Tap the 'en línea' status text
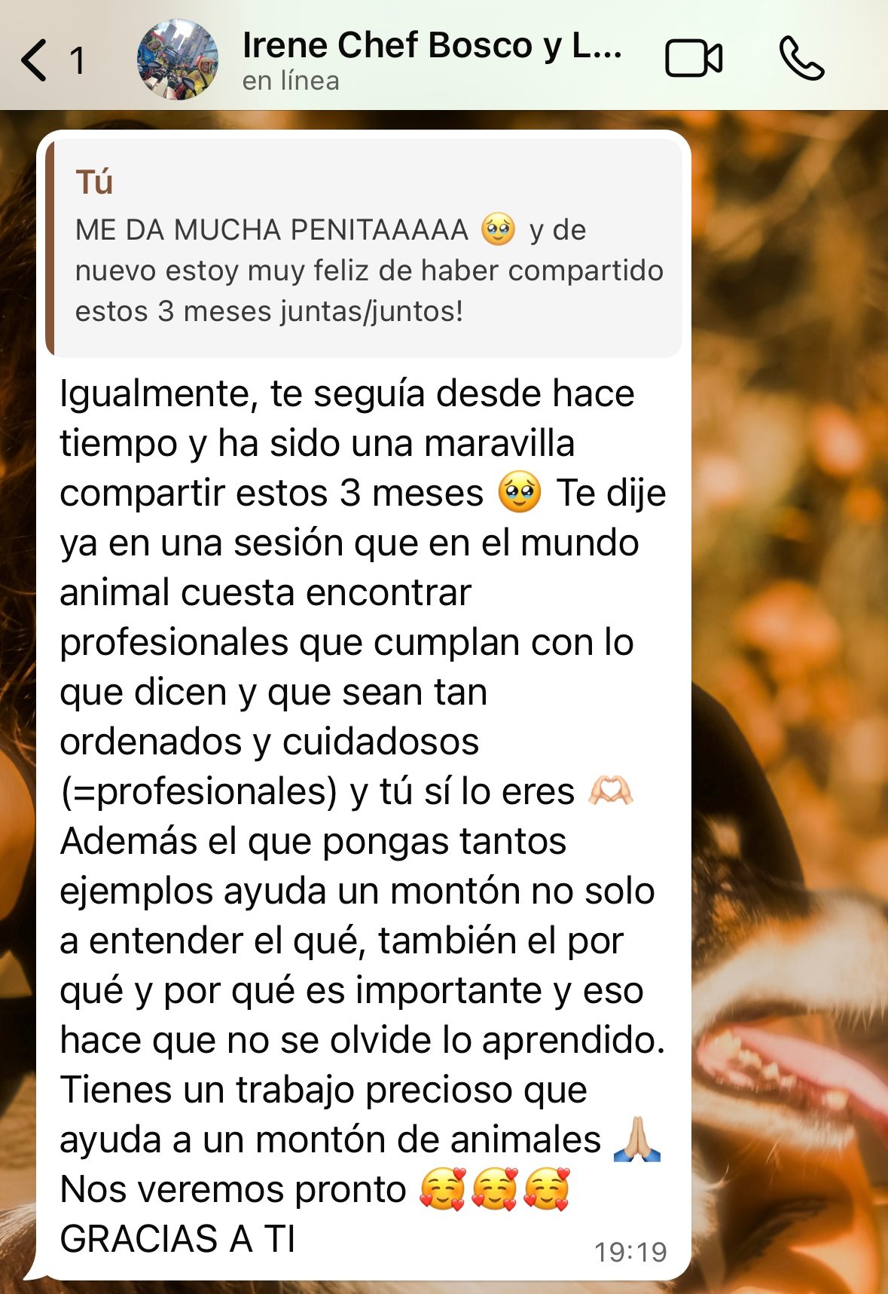 click(291, 81)
